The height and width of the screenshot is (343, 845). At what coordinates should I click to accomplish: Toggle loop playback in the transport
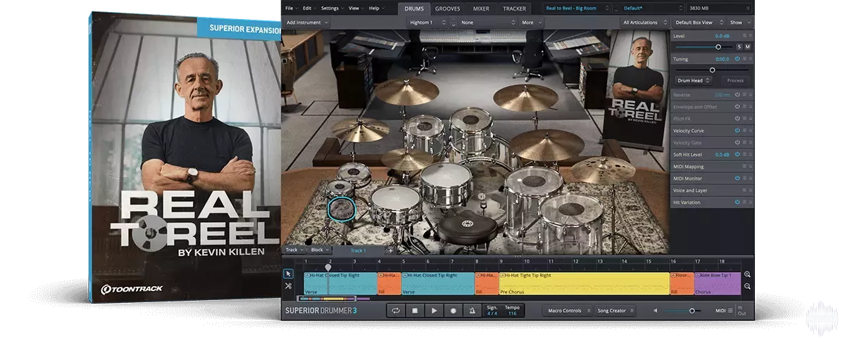[396, 310]
